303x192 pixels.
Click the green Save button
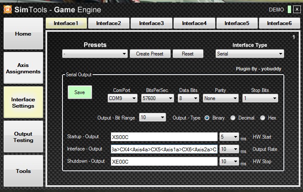[80, 92]
